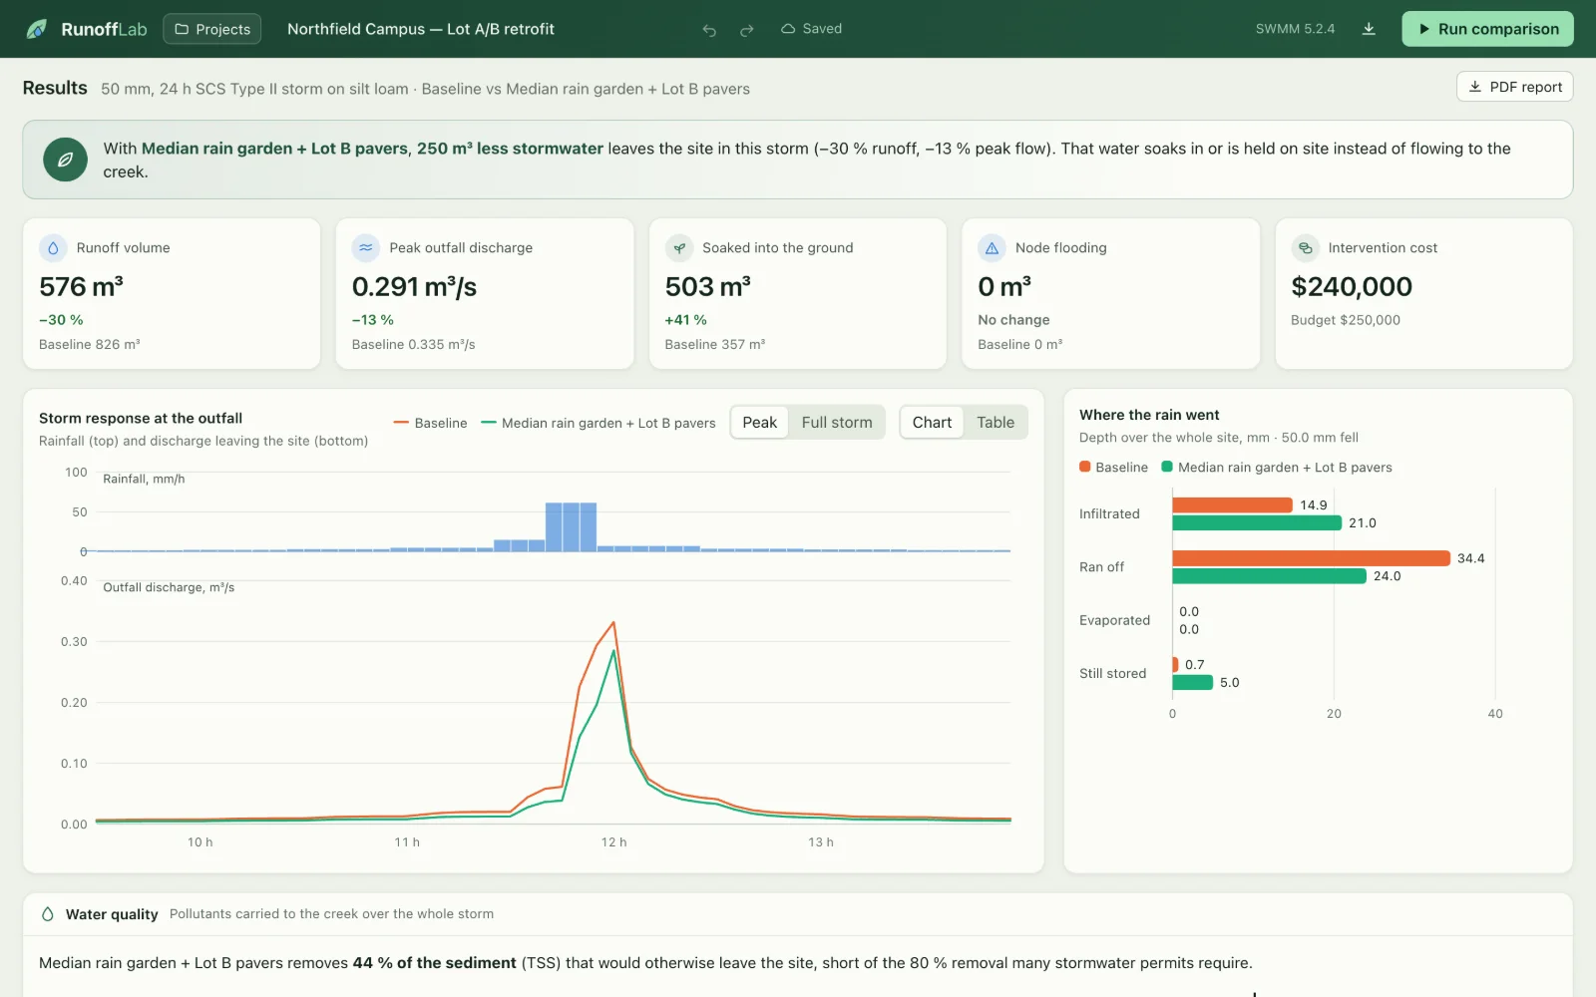Click the Storm response at the outfall heading
The image size is (1596, 997).
pos(141,418)
